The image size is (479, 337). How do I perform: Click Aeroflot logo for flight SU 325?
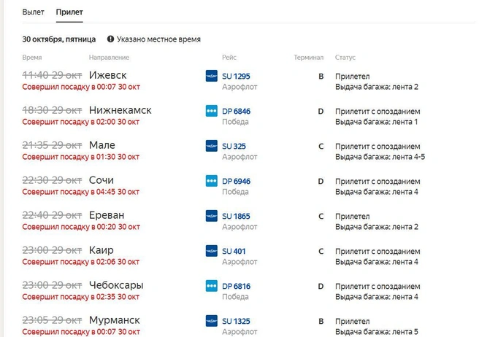212,146
